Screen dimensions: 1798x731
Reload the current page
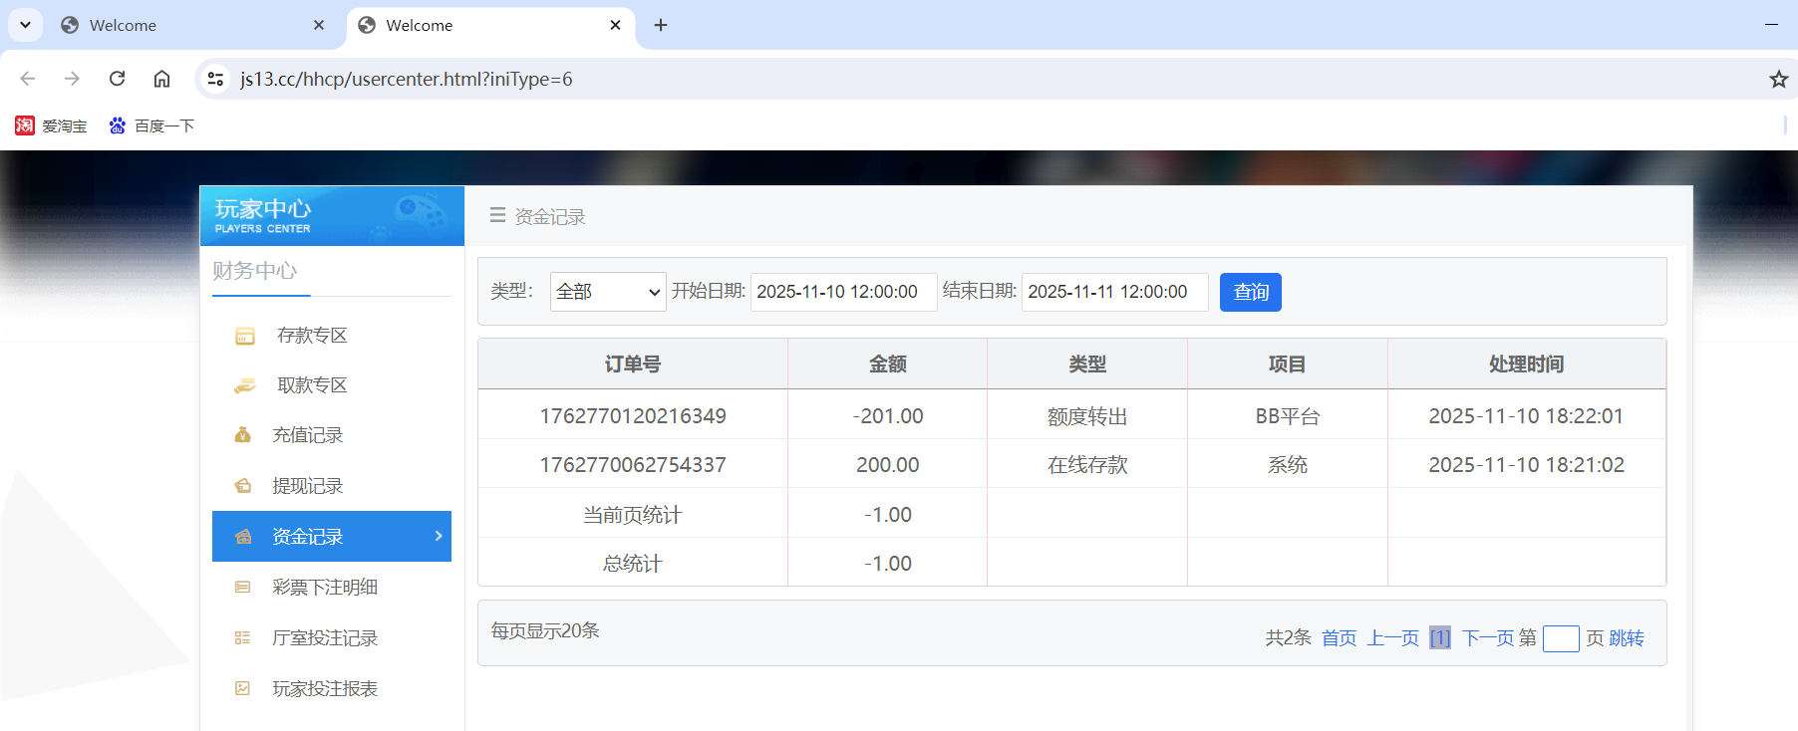pyautogui.click(x=117, y=79)
